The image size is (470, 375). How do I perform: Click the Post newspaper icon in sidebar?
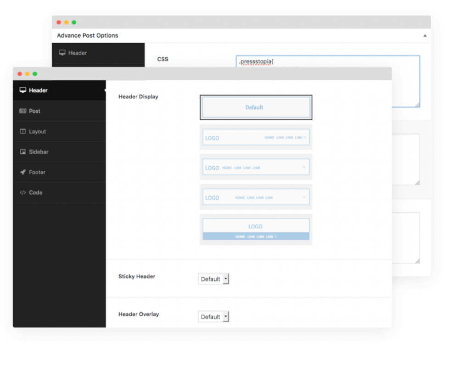click(22, 111)
